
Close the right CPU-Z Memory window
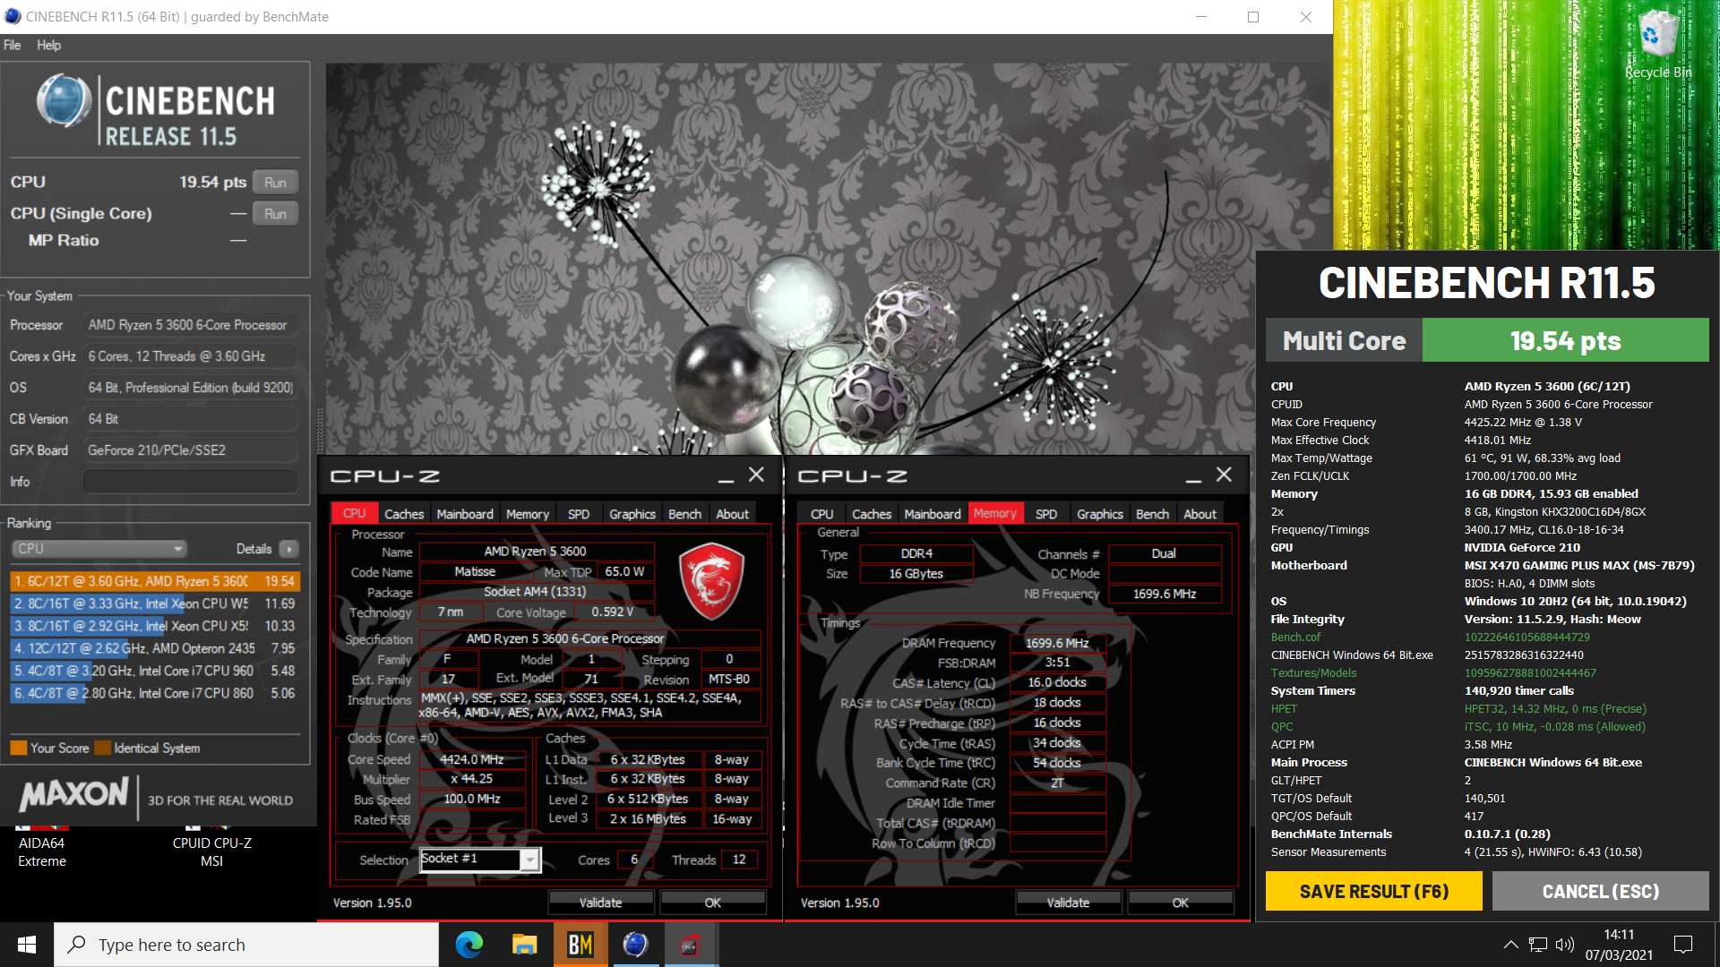pyautogui.click(x=1225, y=475)
